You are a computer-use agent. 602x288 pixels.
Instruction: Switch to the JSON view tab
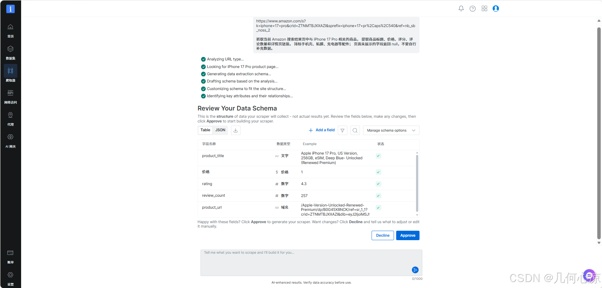click(x=220, y=130)
